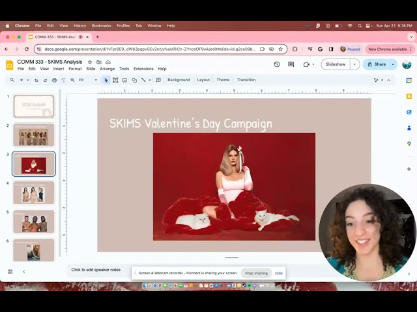Open the Google Keep side panel icon

coord(409,96)
